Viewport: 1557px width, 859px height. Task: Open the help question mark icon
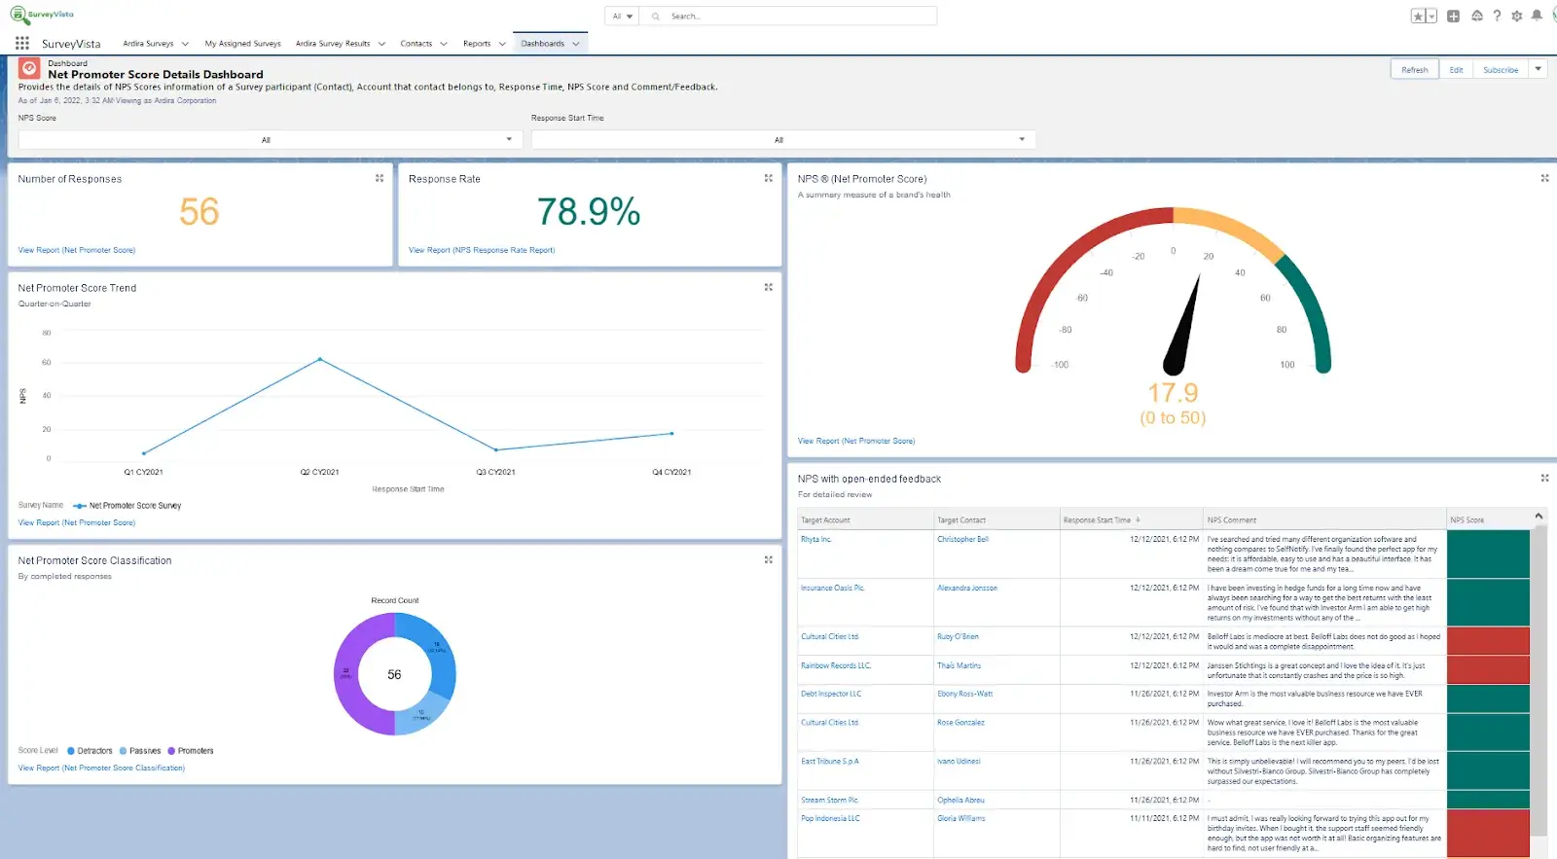point(1497,16)
